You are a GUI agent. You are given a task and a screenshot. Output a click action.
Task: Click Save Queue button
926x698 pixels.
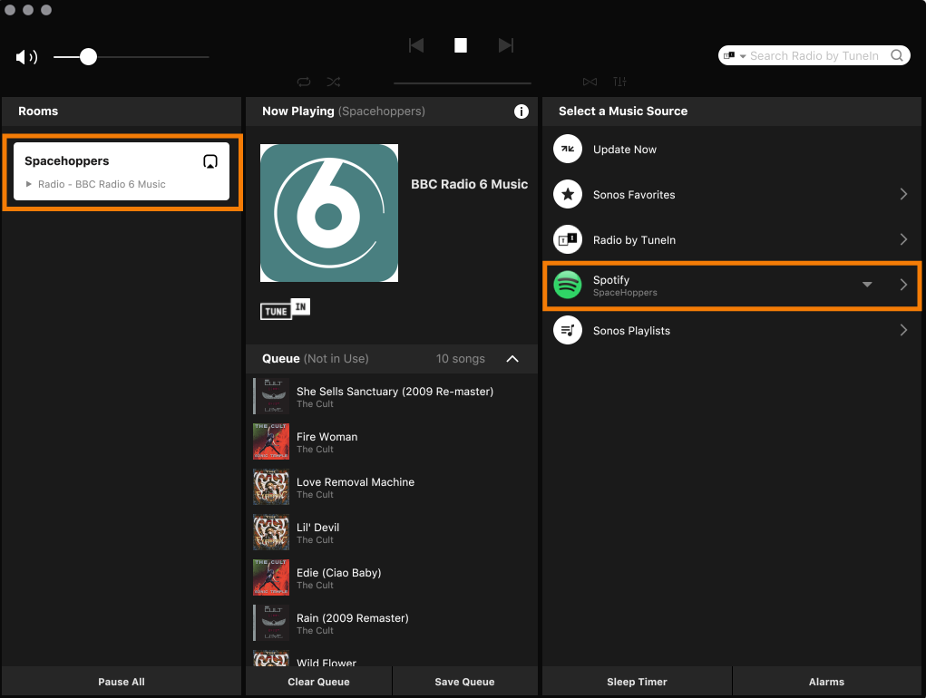(464, 682)
